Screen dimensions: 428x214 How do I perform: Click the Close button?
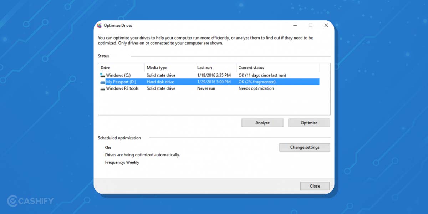315,186
